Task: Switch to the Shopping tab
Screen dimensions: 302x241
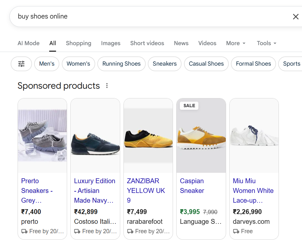Action: pyautogui.click(x=78, y=43)
